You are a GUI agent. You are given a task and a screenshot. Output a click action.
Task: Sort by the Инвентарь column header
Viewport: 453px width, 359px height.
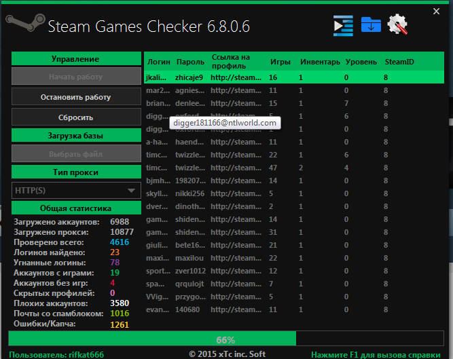coord(320,62)
